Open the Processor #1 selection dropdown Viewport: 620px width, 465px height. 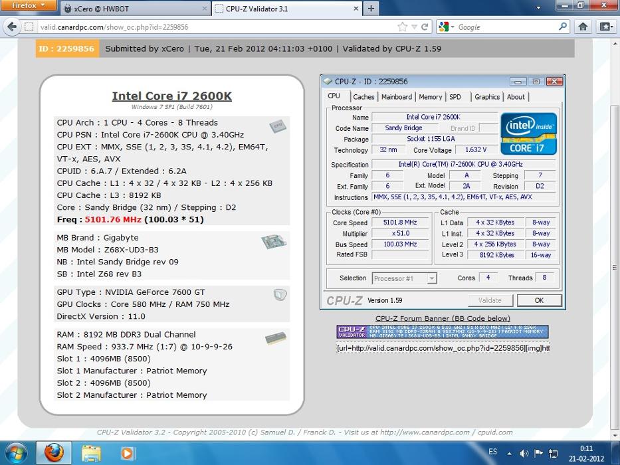coord(404,278)
